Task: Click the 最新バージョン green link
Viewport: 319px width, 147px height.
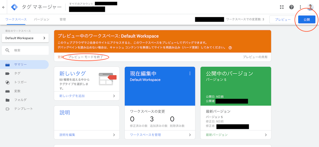Action: pos(217,135)
